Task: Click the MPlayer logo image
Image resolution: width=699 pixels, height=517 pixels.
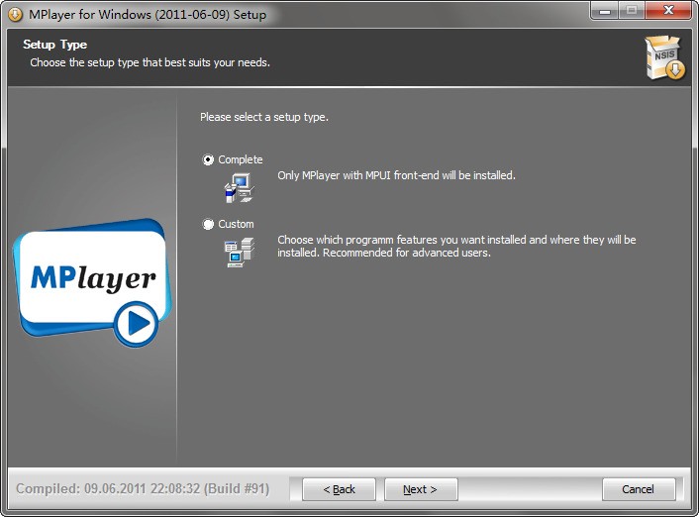Action: click(x=92, y=283)
